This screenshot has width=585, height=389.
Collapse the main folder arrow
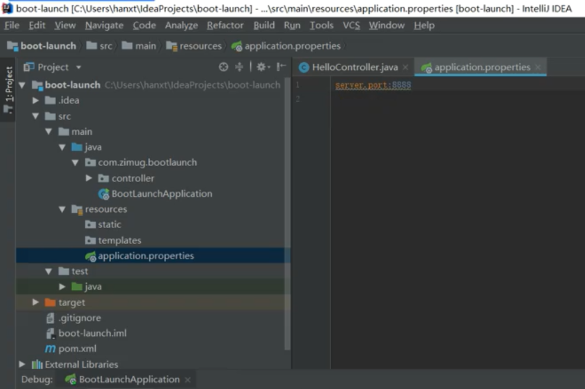[x=49, y=132]
